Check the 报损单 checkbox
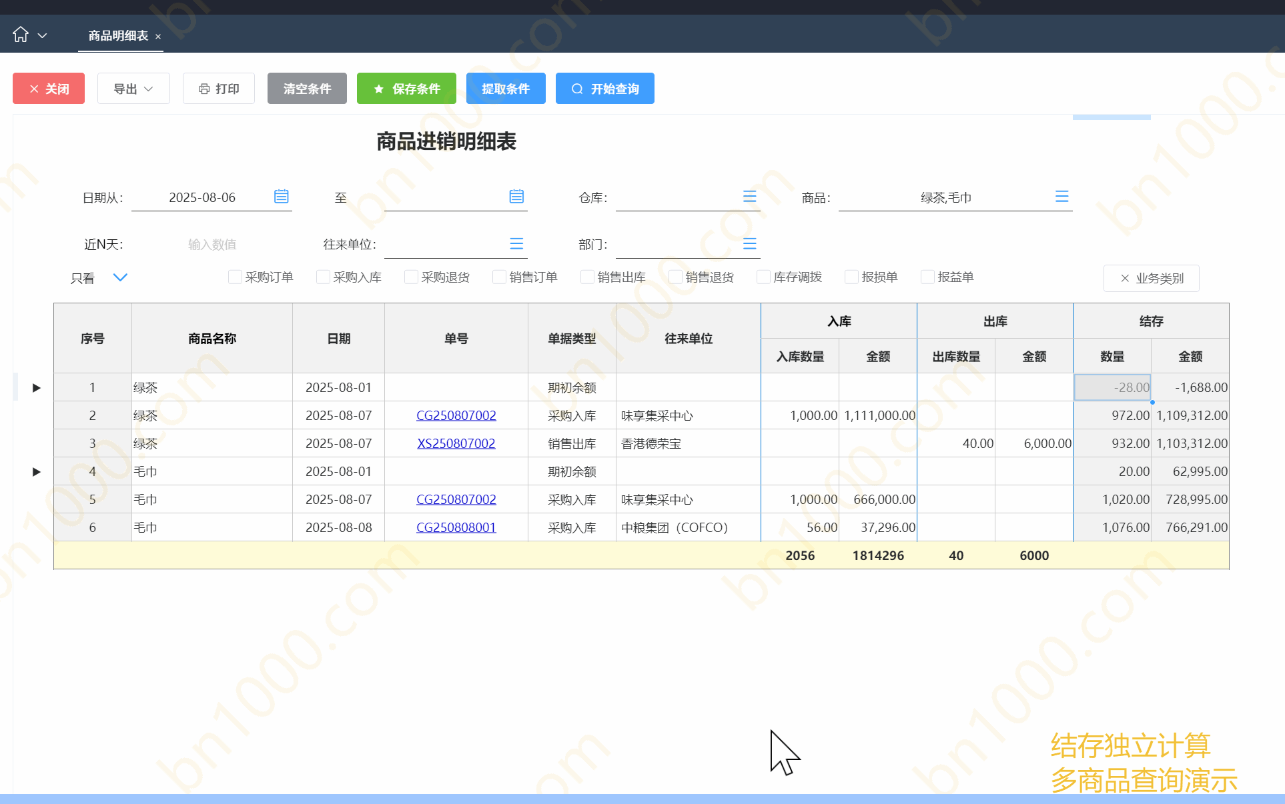 pos(851,277)
